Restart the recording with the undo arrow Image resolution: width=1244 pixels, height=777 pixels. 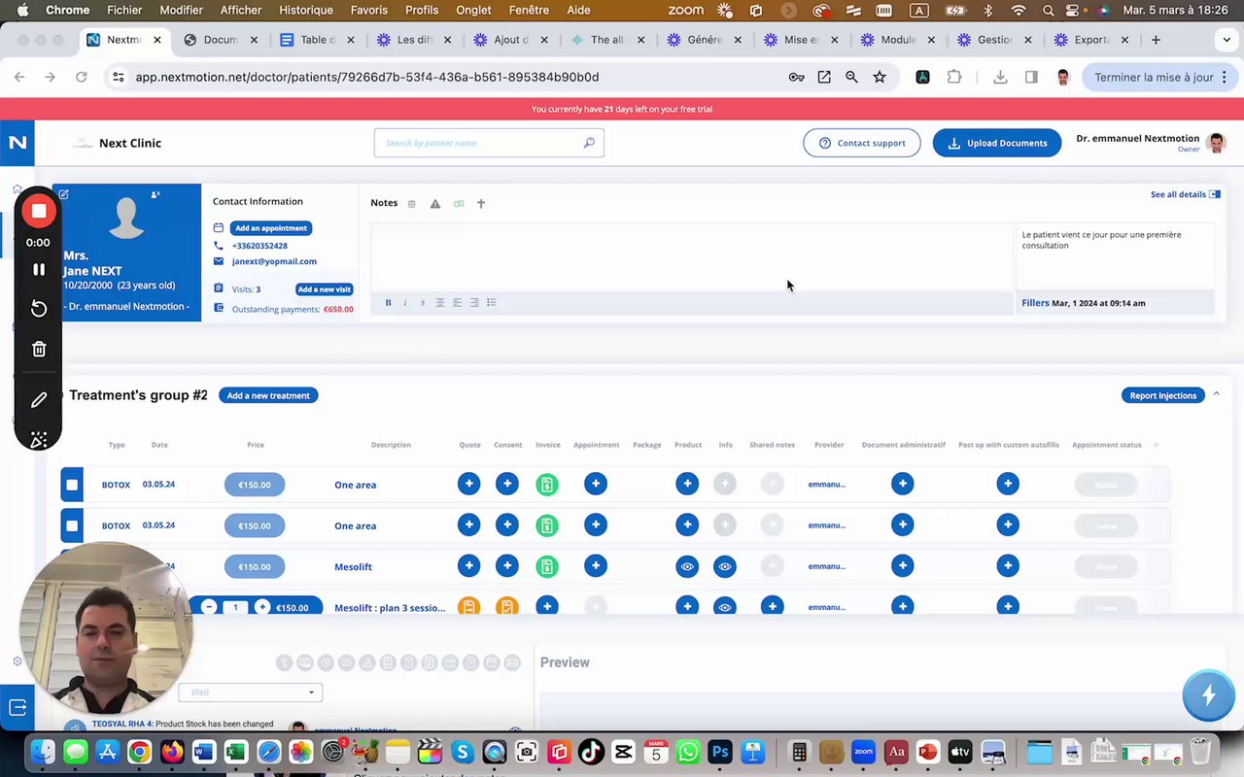point(39,308)
